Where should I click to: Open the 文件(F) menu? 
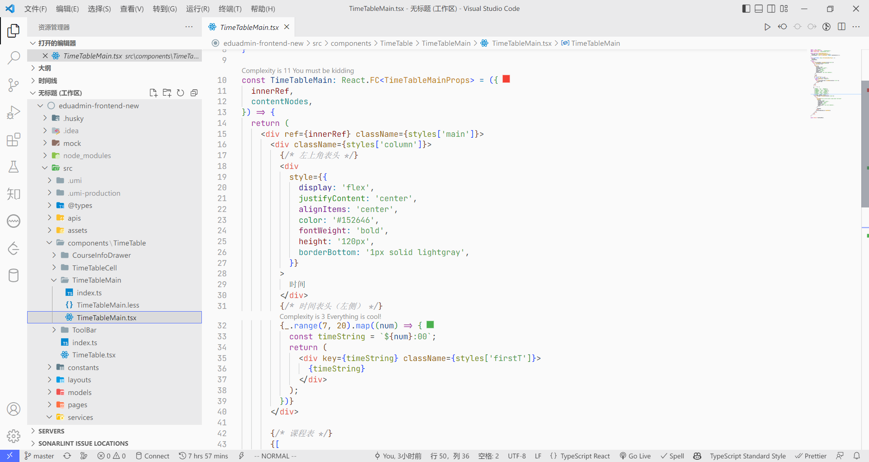pyautogui.click(x=35, y=9)
